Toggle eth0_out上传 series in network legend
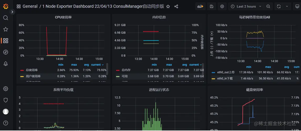301x131 pixels. tap(226, 72)
